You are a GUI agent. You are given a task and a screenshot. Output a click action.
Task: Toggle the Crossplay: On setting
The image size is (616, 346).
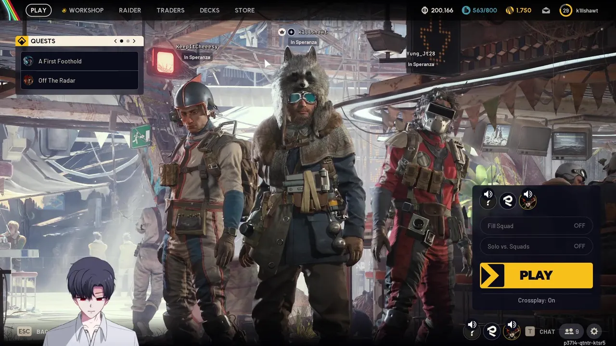pyautogui.click(x=536, y=300)
